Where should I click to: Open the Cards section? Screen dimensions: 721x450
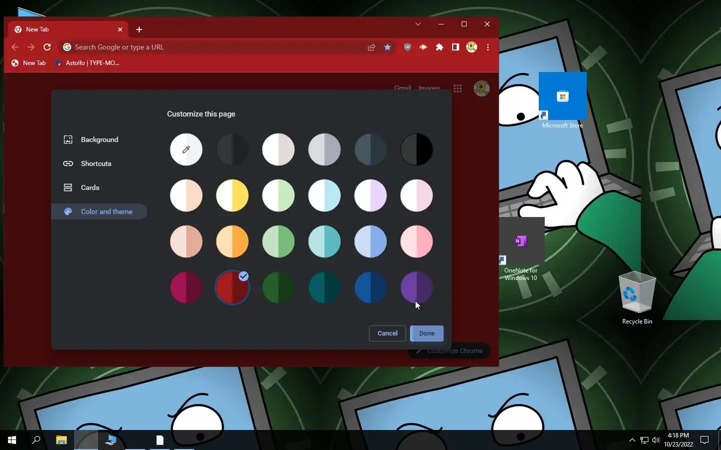99,187
